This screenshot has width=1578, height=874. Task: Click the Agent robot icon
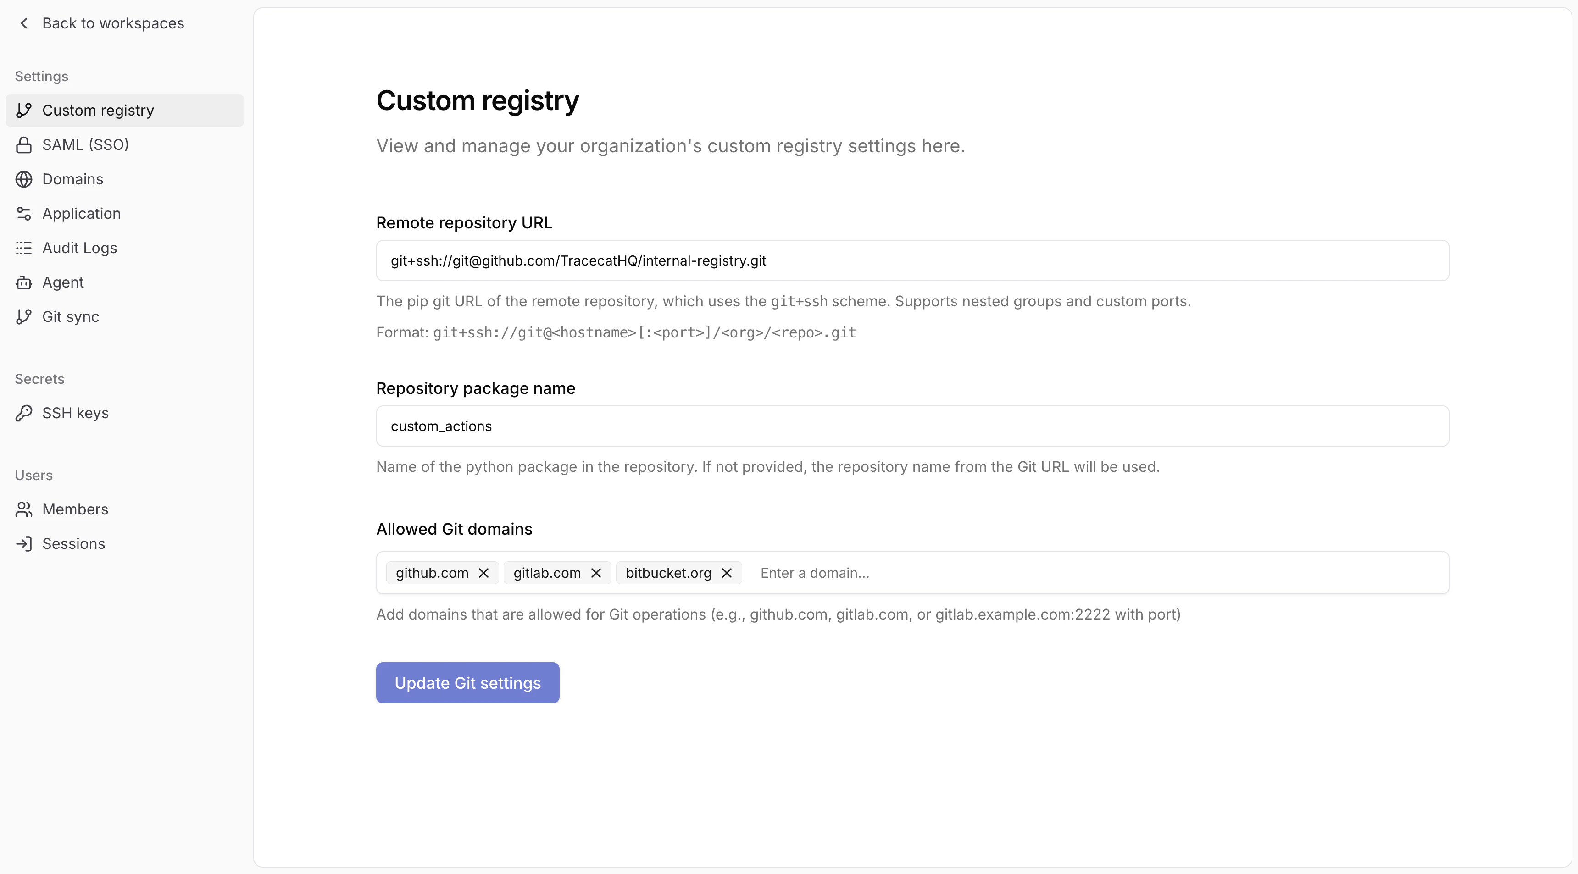click(x=24, y=282)
